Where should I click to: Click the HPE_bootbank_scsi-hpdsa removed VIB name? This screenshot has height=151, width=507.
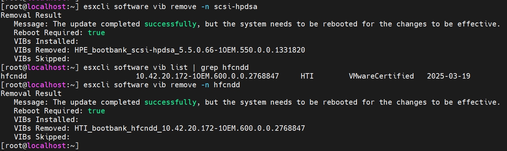[190, 50]
